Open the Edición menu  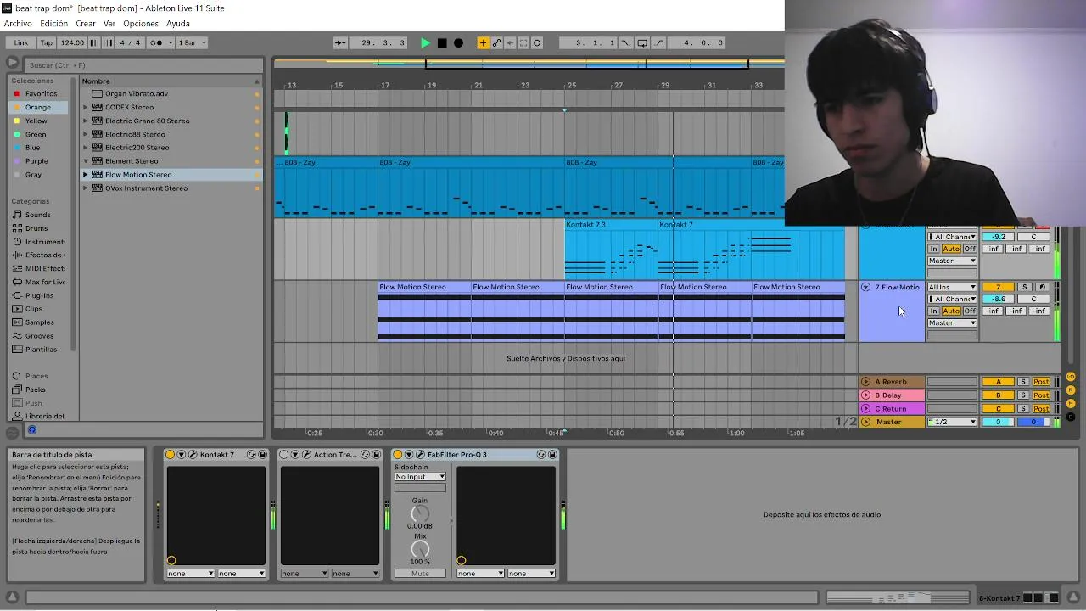pos(53,24)
